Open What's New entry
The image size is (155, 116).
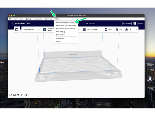pos(66,38)
